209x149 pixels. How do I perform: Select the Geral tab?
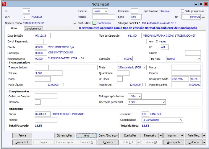coord(14,28)
